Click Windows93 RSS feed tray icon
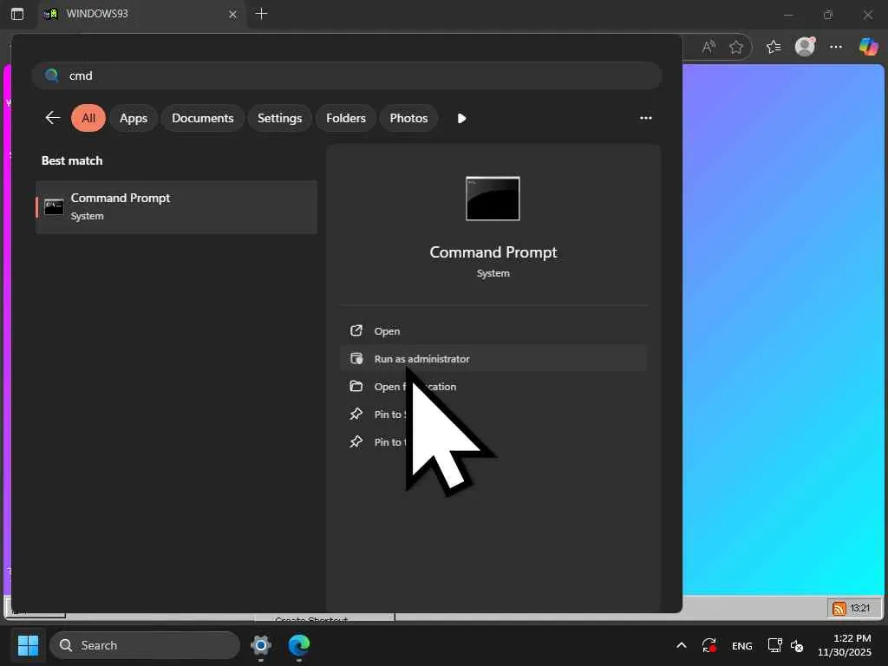This screenshot has width=888, height=666. click(839, 608)
